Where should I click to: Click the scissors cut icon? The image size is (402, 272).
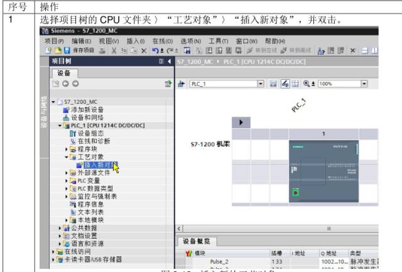pyautogui.click(x=114, y=51)
